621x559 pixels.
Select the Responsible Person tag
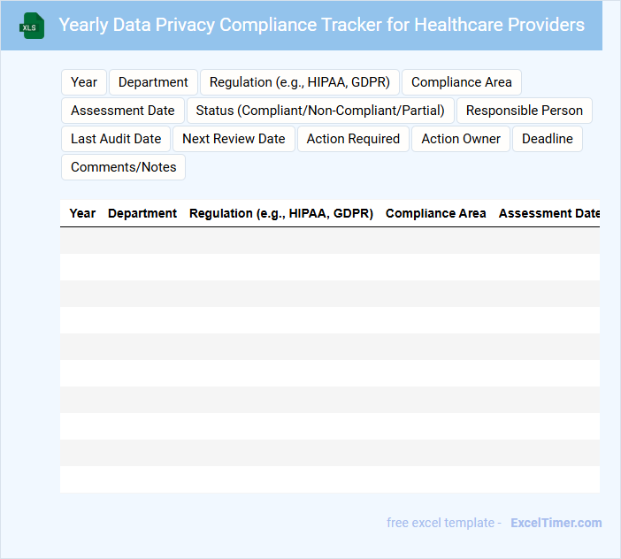pyautogui.click(x=525, y=111)
